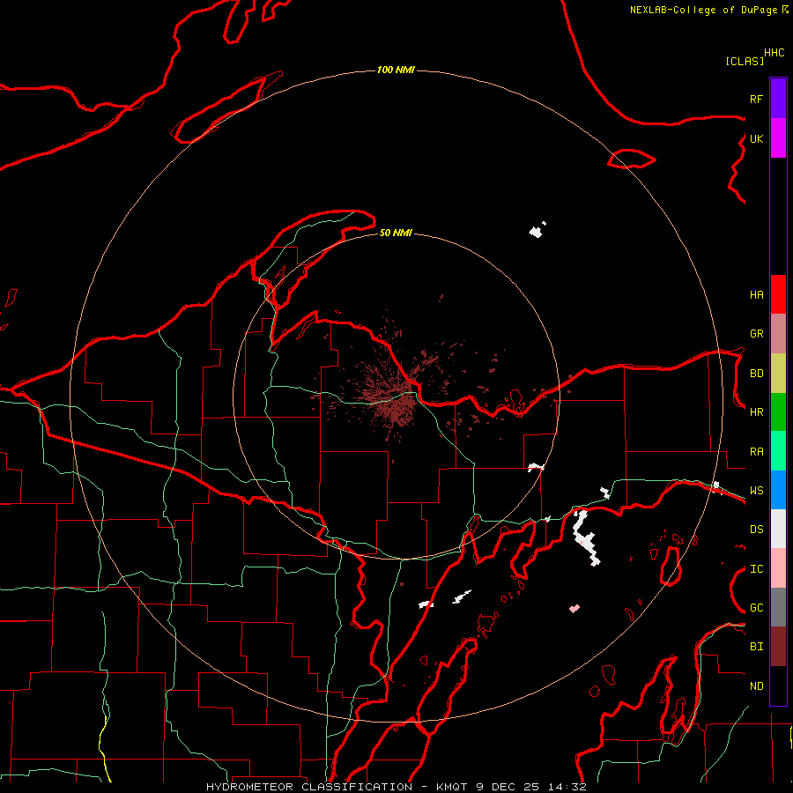Screen dimensions: 793x793
Task: Select the red HA legend swatch
Action: point(778,294)
